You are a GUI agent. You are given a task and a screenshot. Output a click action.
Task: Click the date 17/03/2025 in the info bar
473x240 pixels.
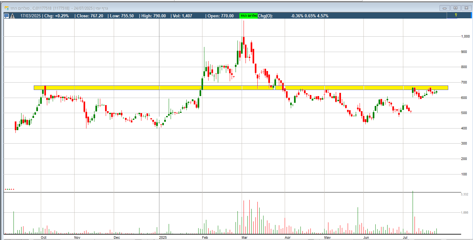tap(31, 16)
